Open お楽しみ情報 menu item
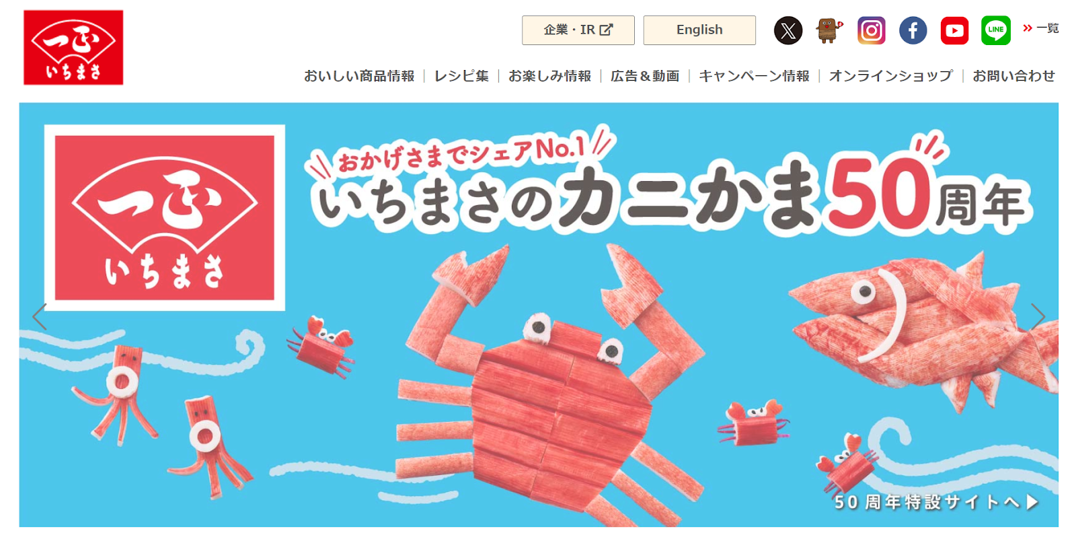Image resolution: width=1076 pixels, height=537 pixels. [x=549, y=76]
